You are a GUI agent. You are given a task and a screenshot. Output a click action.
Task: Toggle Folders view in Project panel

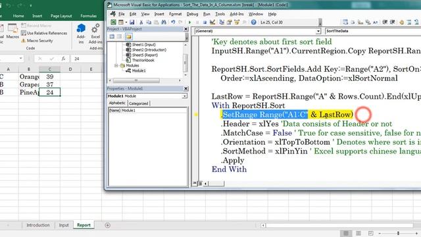click(129, 37)
